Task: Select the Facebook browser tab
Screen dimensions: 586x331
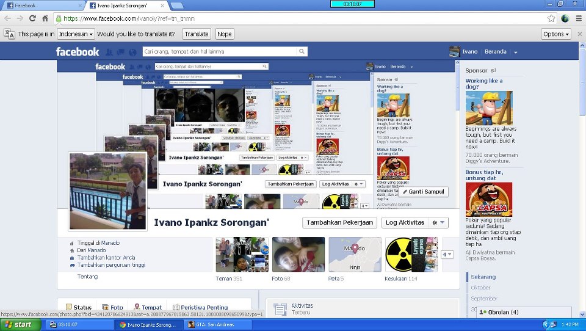Action: pyautogui.click(x=43, y=5)
